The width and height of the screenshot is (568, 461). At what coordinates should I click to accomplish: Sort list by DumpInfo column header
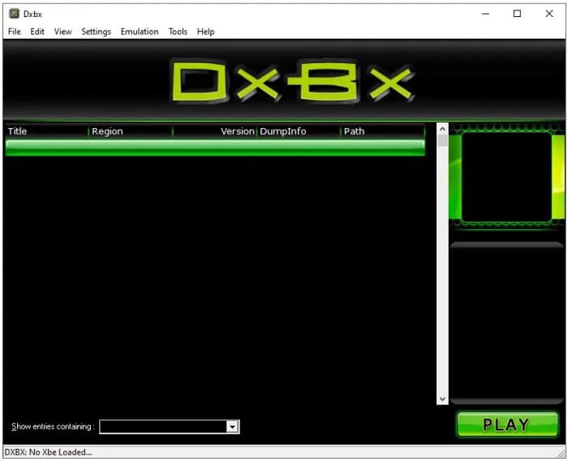click(299, 131)
